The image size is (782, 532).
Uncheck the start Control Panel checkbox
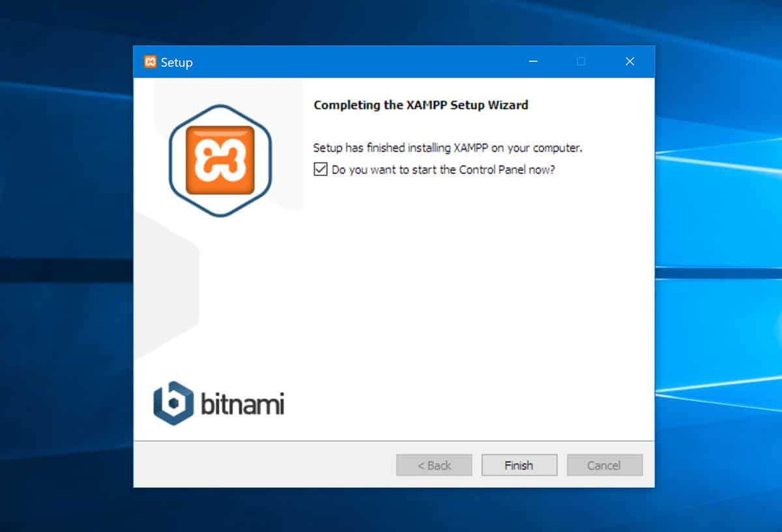tap(320, 170)
